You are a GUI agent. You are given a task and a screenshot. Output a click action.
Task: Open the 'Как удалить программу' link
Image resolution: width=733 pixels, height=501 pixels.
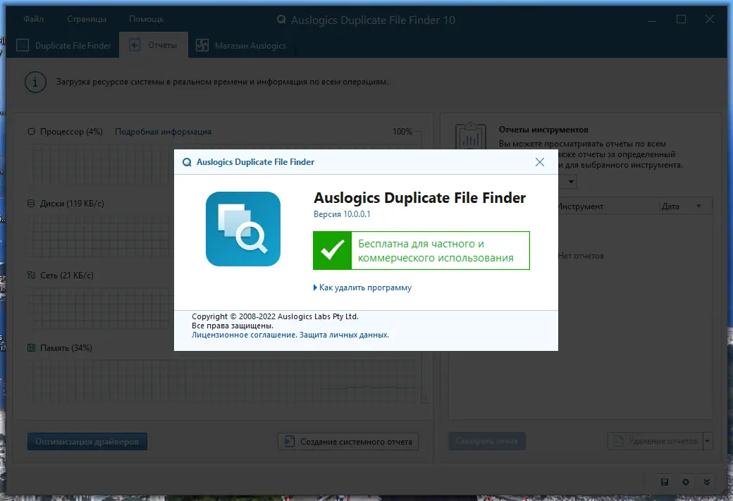[365, 287]
